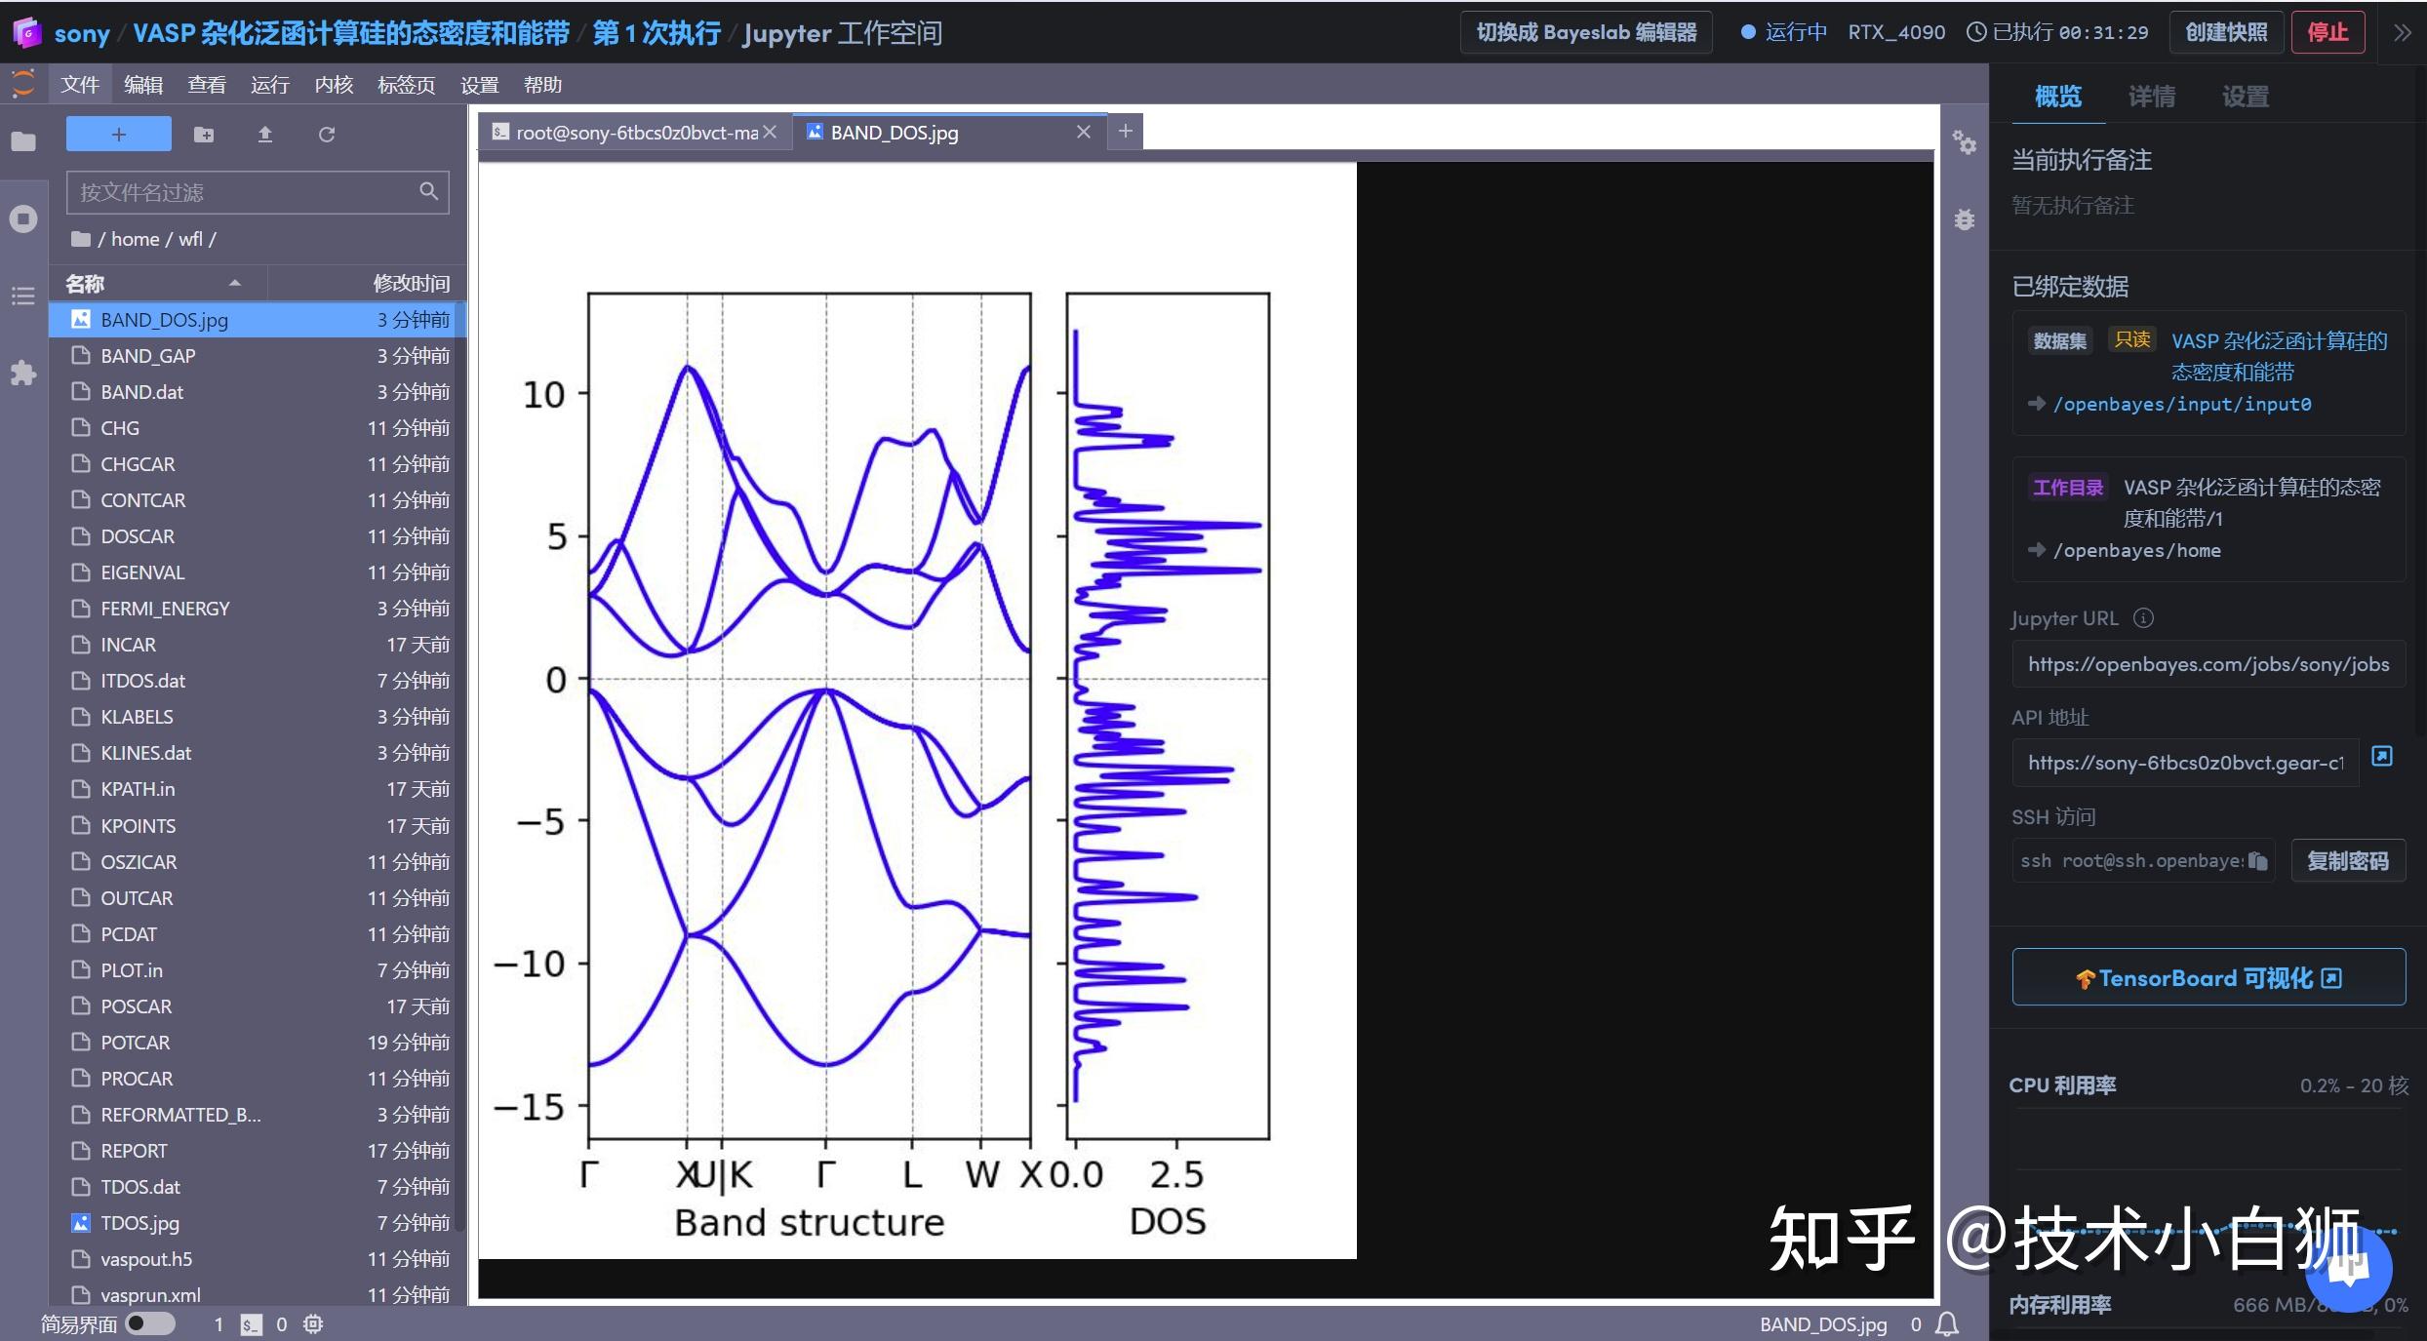
Task: Create a new folder via toolbar icon
Action: point(204,135)
